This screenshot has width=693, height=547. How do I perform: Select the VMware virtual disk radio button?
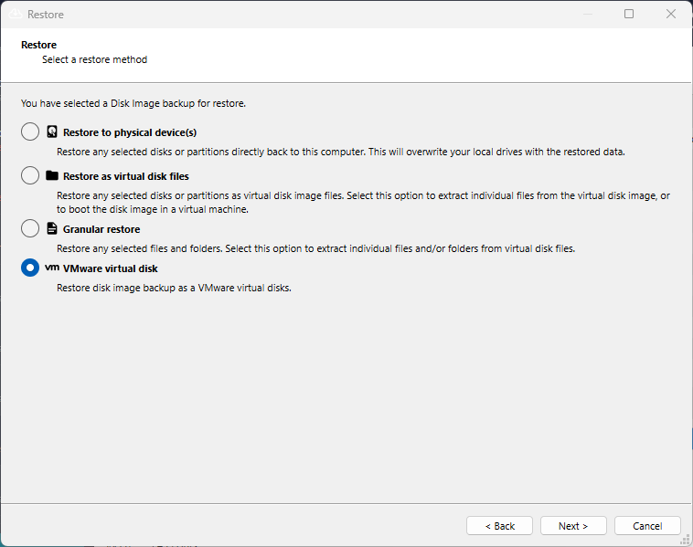tap(30, 268)
